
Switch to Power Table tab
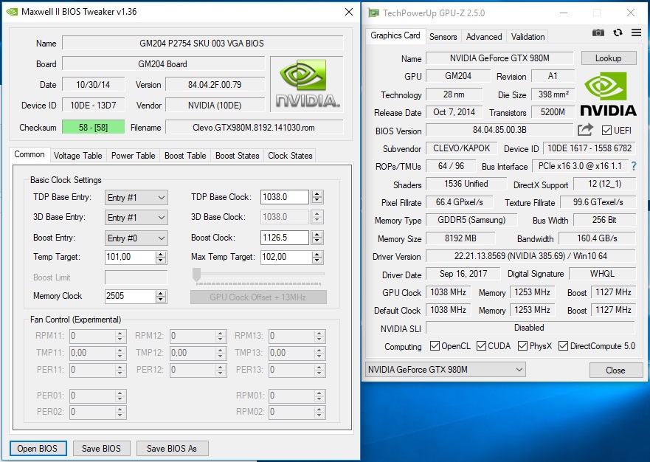pos(133,156)
